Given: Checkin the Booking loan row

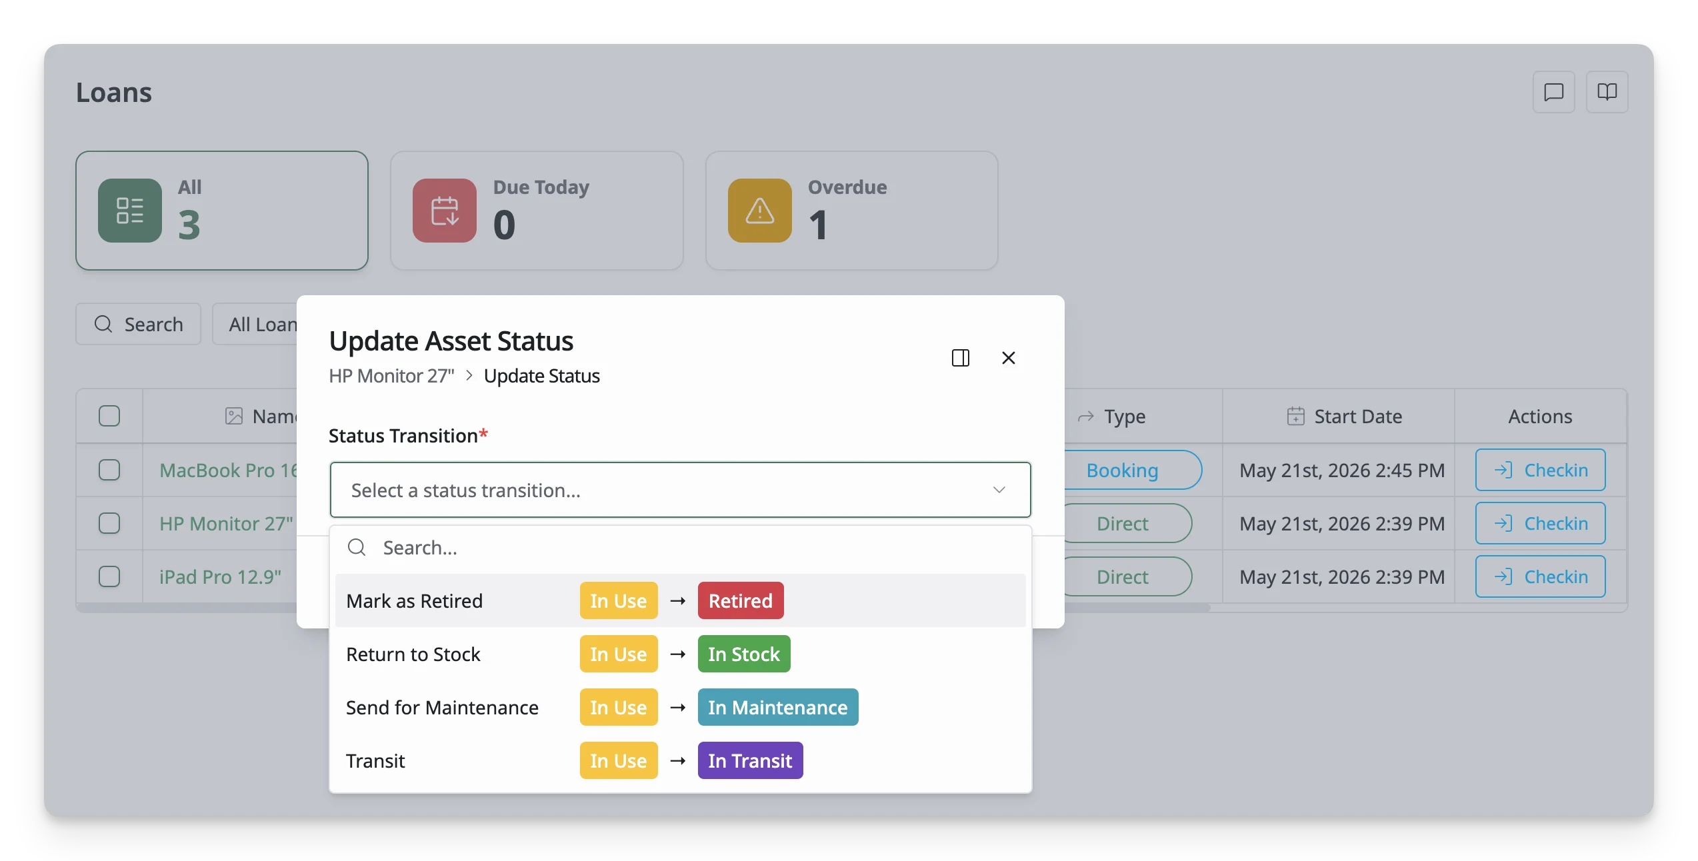Looking at the screenshot, I should coord(1540,470).
